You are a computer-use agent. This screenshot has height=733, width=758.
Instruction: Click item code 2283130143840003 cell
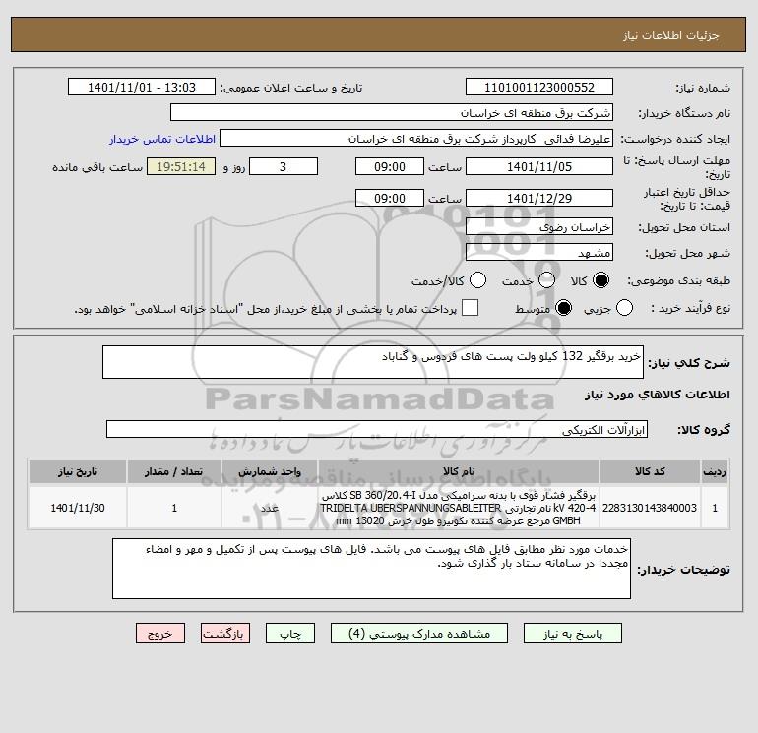(x=650, y=508)
